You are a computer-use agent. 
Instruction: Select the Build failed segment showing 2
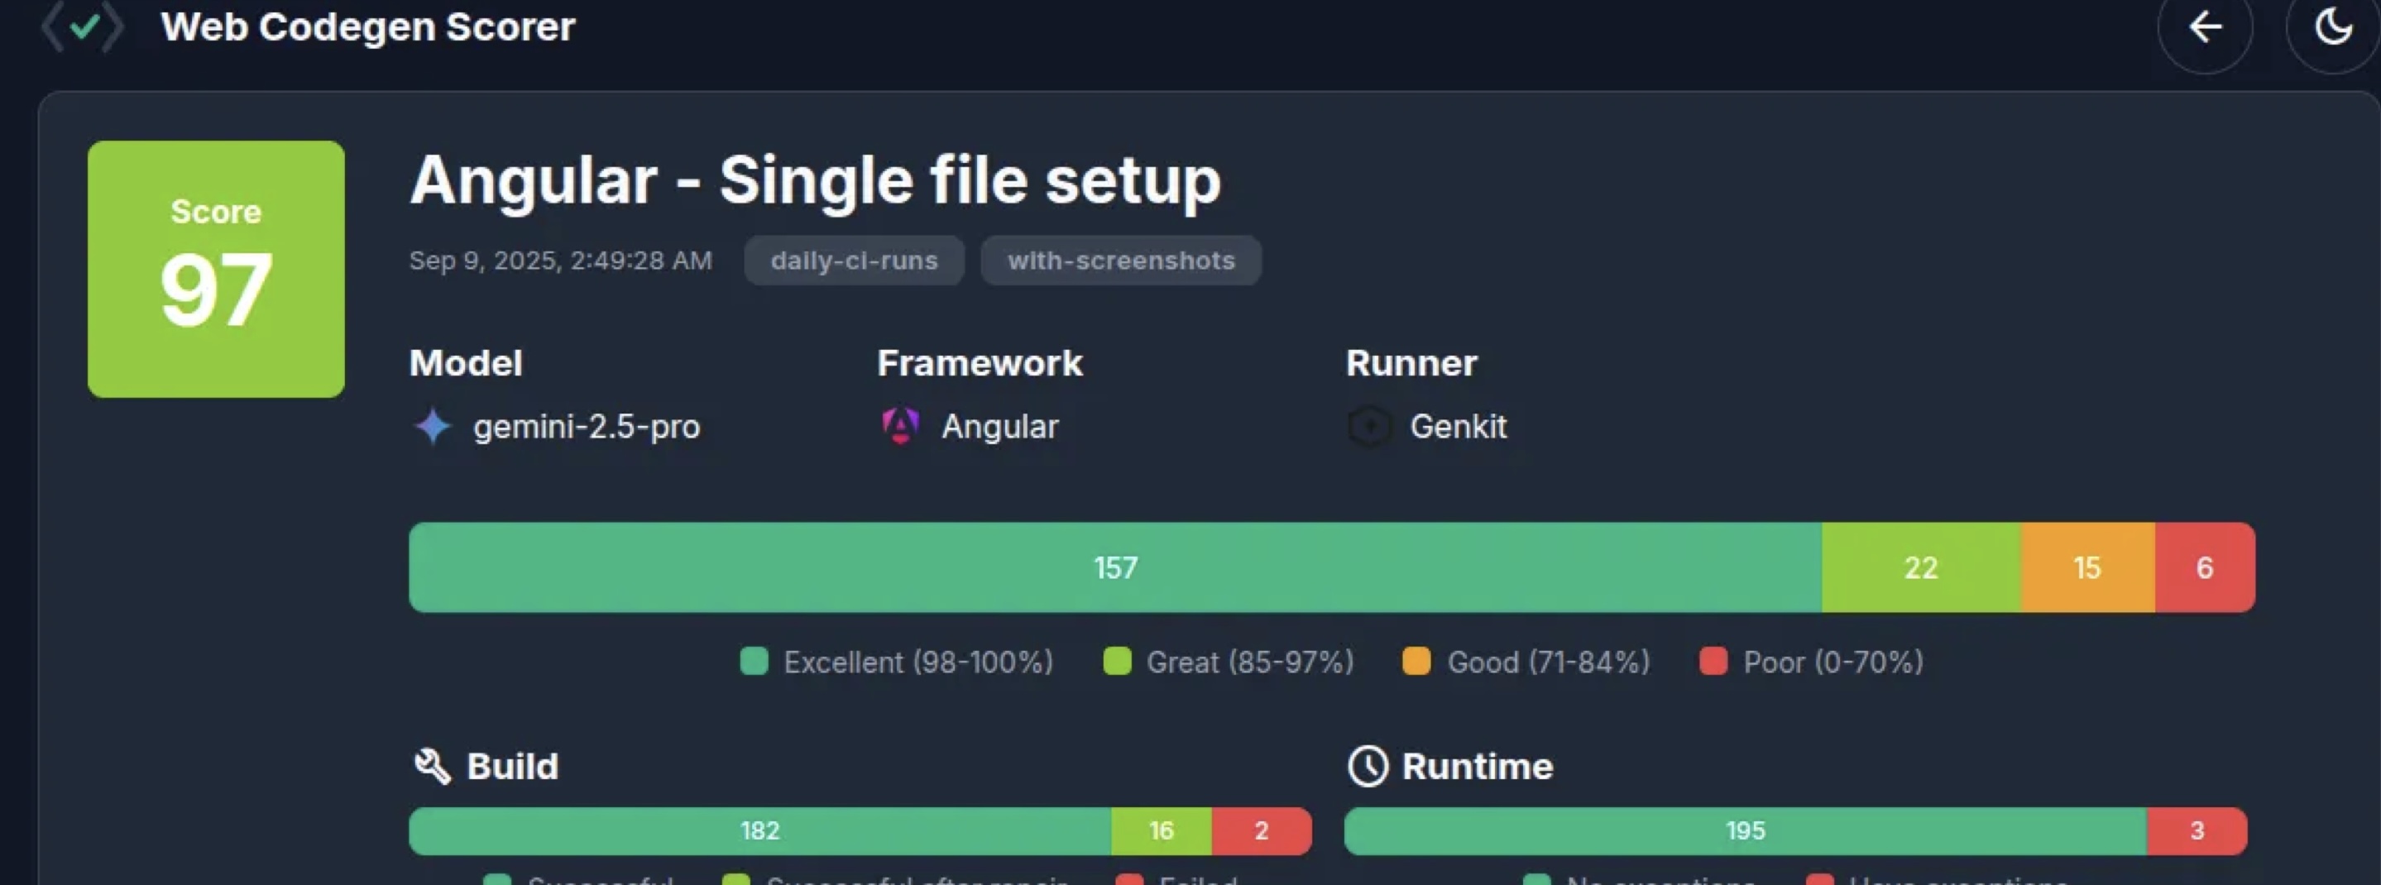click(x=1262, y=830)
